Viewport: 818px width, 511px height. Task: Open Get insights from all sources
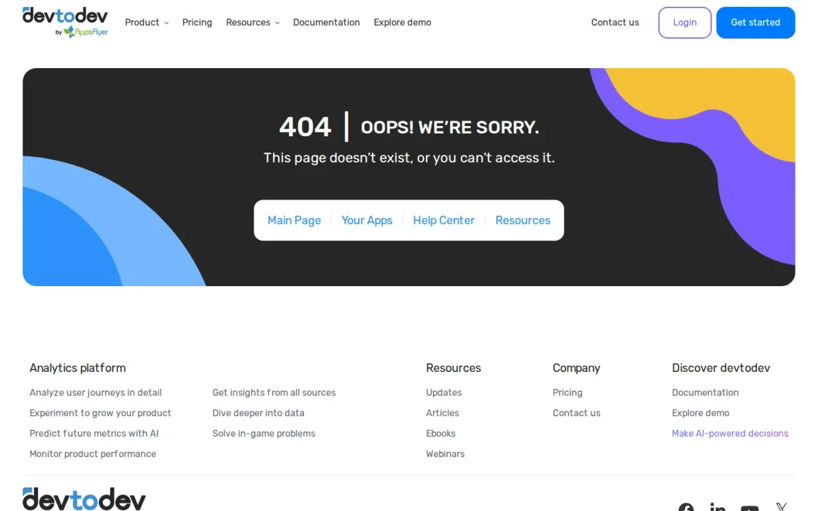pos(274,392)
